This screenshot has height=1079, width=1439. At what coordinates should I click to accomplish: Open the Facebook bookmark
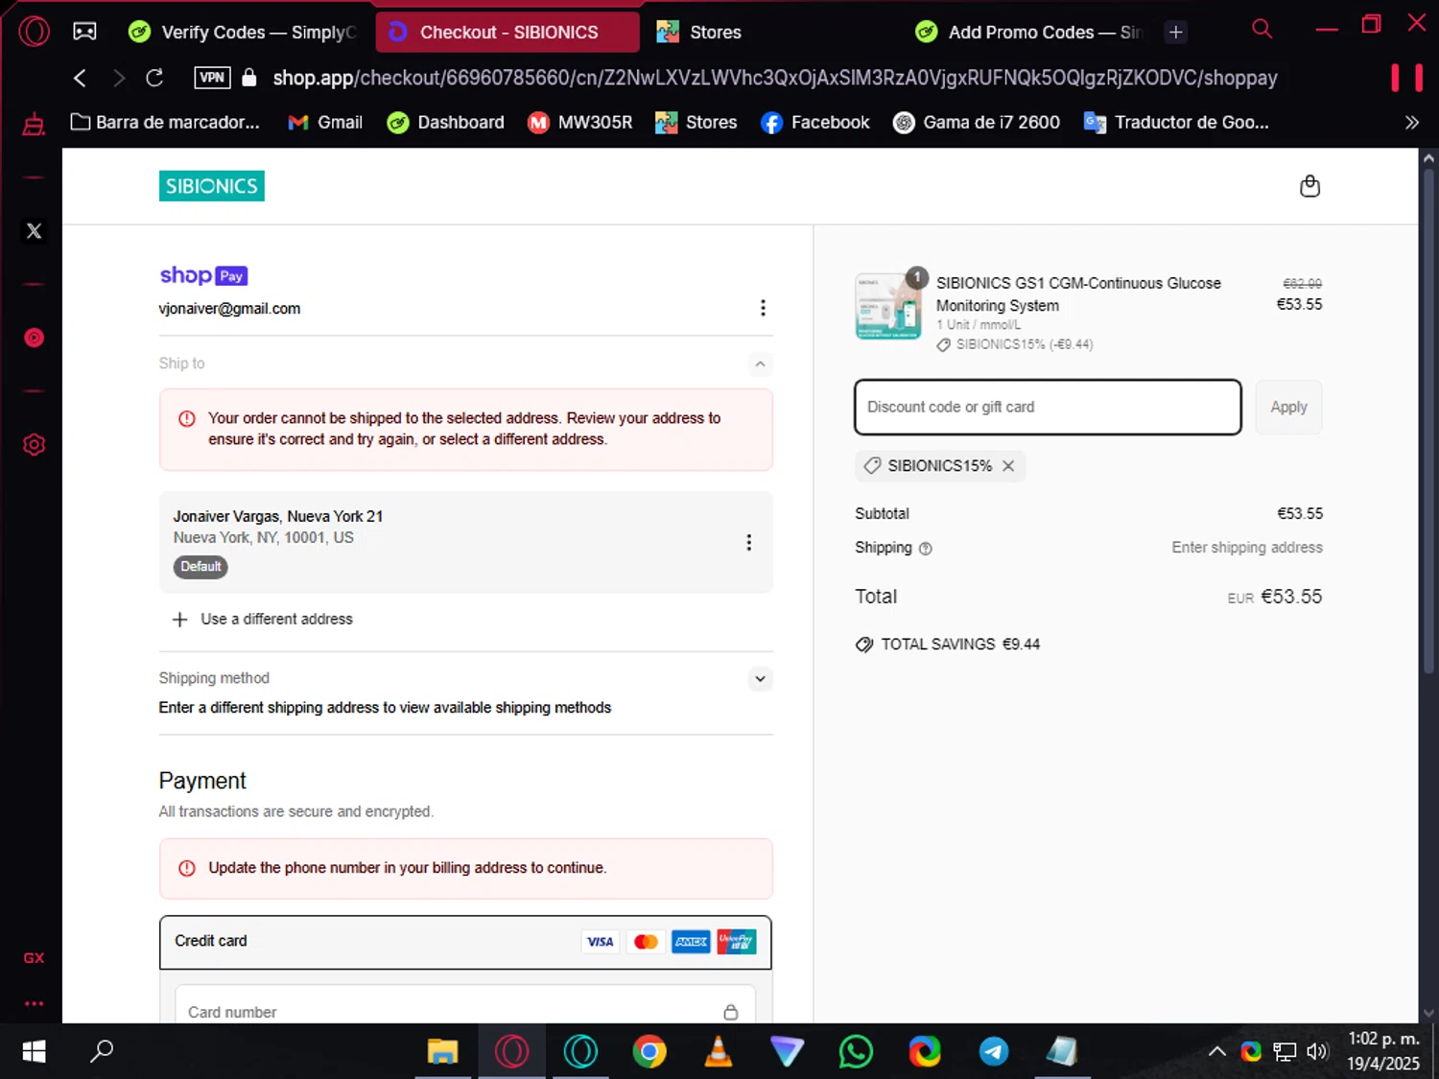tap(814, 123)
